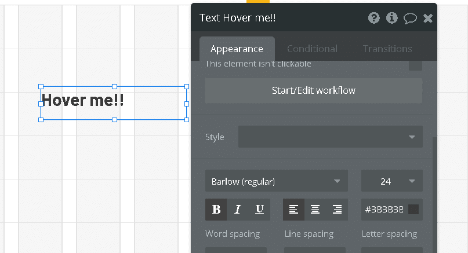Screen dimensions: 468x253
Task: Click the info icon in panel header
Action: point(392,18)
